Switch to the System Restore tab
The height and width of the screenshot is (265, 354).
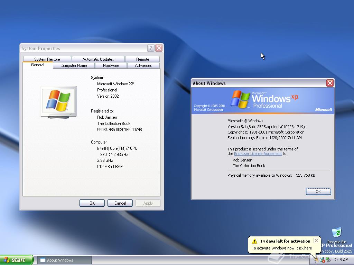[47, 59]
